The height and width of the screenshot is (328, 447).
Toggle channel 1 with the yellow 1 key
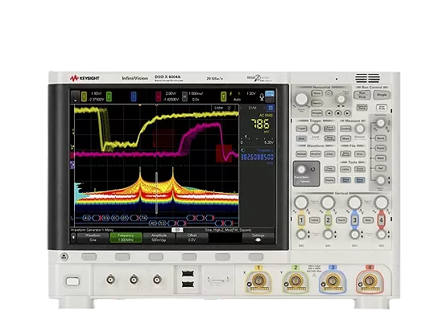[x=301, y=220]
